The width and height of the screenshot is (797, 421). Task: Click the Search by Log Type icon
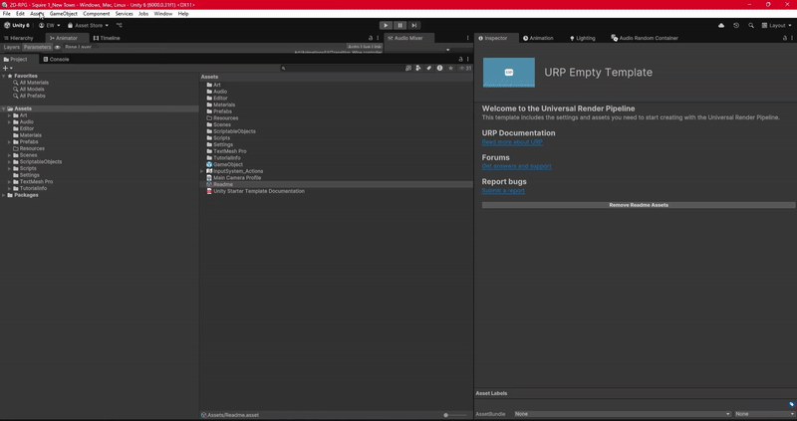tap(439, 68)
